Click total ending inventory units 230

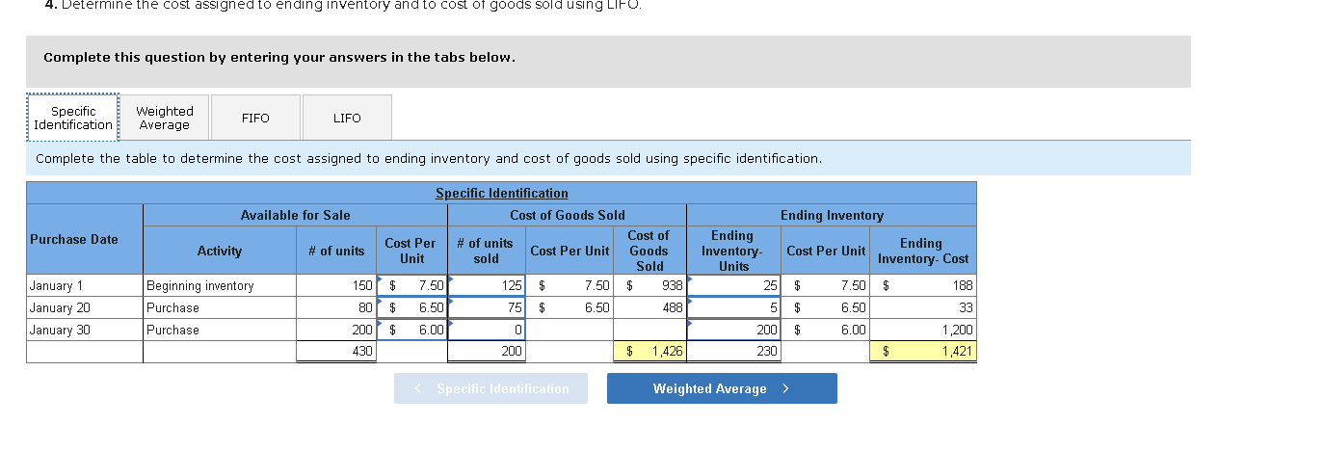tap(733, 352)
